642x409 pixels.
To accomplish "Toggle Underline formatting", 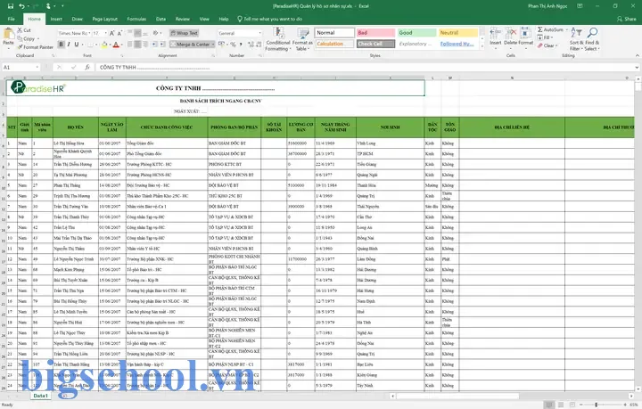I will (x=76, y=45).
